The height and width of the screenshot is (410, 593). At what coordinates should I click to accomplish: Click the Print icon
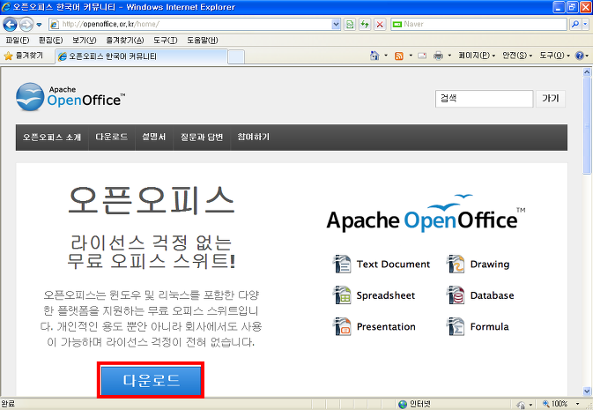[438, 56]
